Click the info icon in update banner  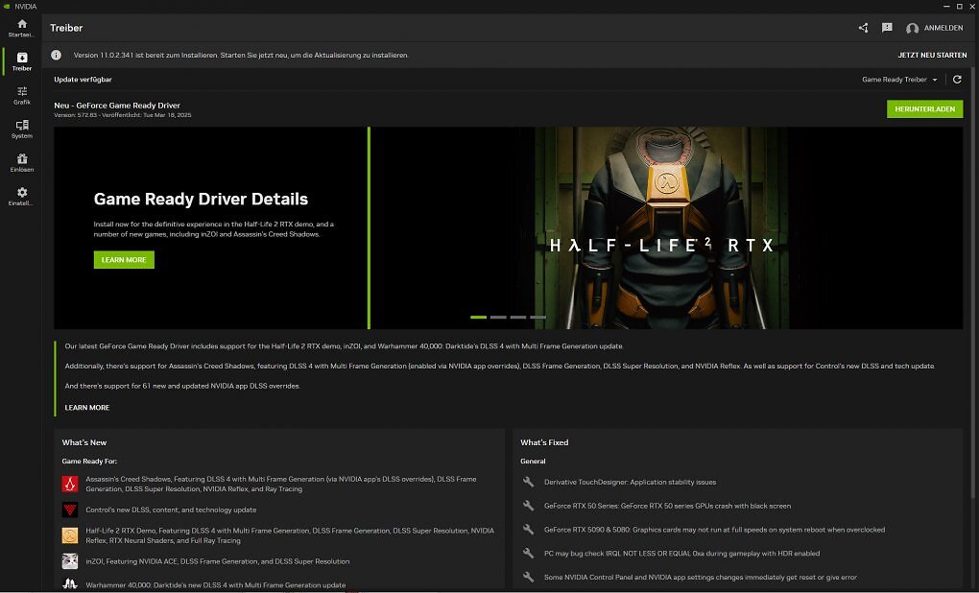(x=57, y=55)
